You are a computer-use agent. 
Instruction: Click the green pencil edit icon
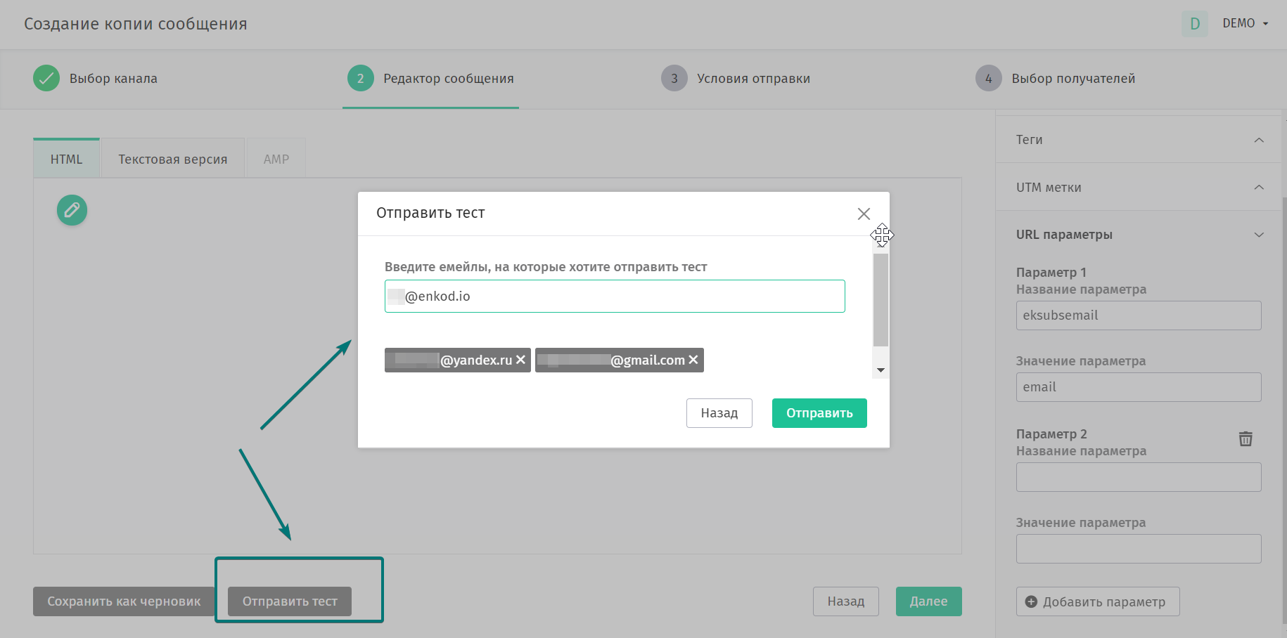[x=72, y=210]
